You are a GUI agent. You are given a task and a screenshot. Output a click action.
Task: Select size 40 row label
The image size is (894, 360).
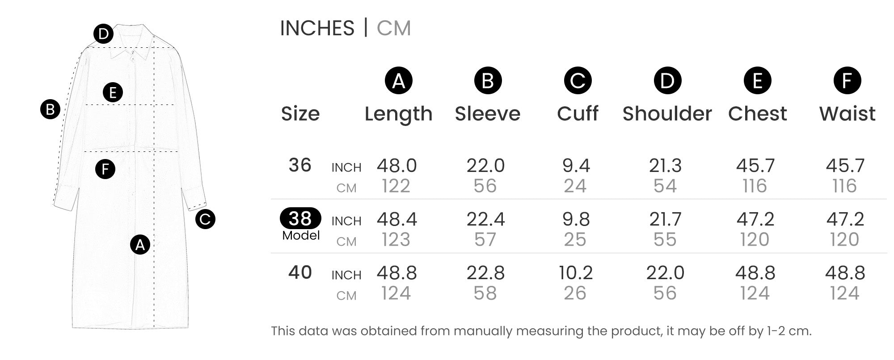(x=300, y=272)
